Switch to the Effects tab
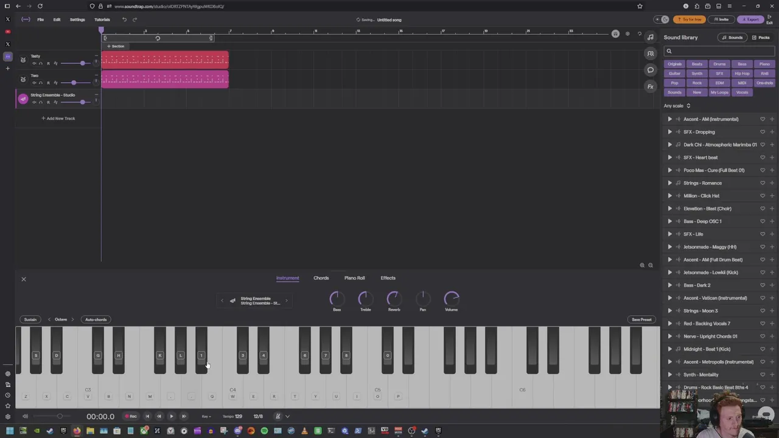The image size is (779, 438). (x=388, y=278)
